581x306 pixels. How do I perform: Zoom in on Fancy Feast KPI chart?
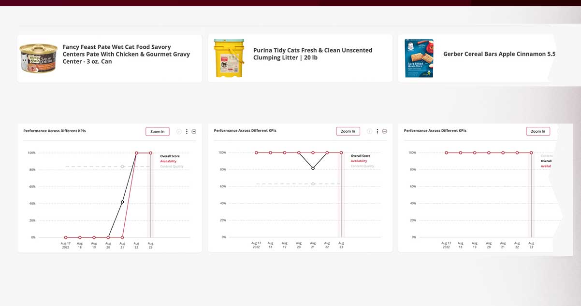point(158,131)
